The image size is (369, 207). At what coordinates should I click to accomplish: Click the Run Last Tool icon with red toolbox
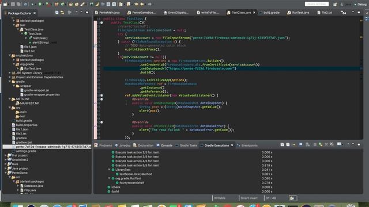(48, 4)
